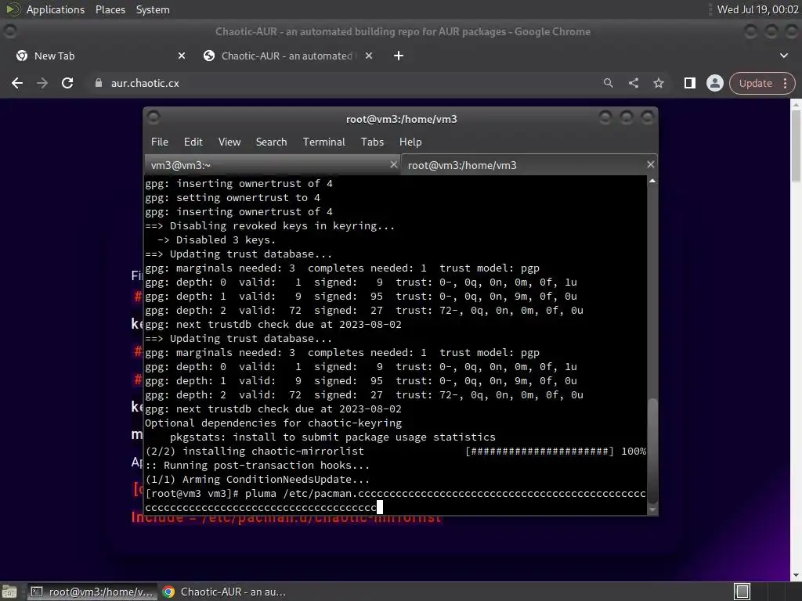The image size is (802, 601).
Task: Switch to Chaotic-AUR Chrome taskbar entry
Action: 224,592
